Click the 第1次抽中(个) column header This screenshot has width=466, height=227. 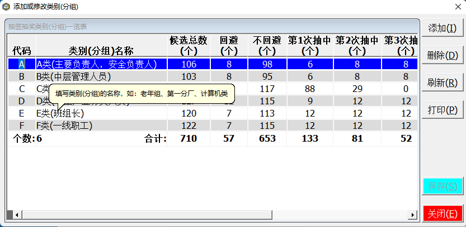(310, 46)
